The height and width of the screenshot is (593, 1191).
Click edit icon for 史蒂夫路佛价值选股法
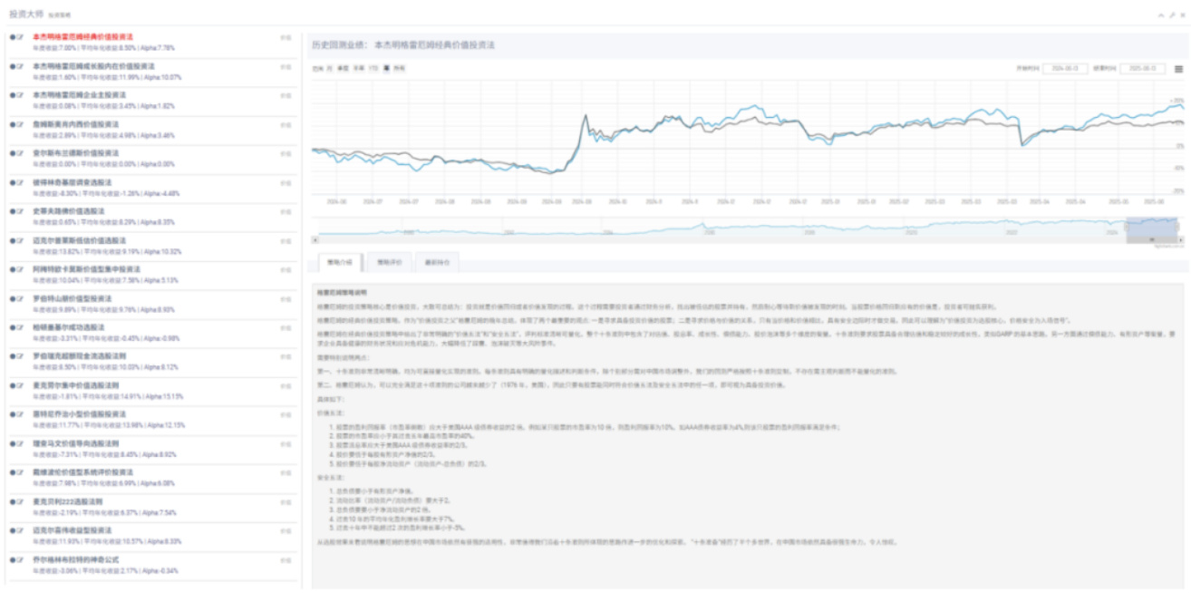(20, 211)
